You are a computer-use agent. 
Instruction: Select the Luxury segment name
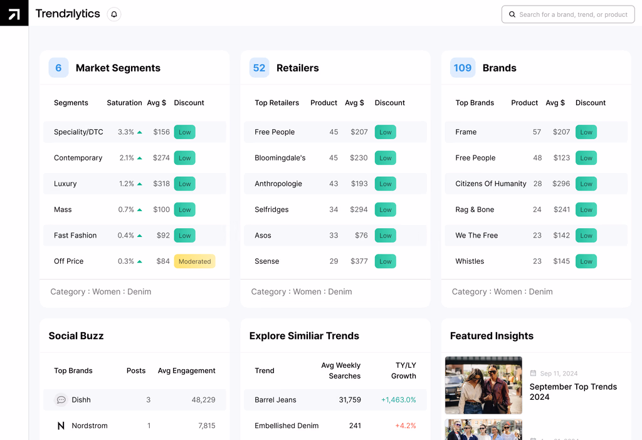[65, 184]
